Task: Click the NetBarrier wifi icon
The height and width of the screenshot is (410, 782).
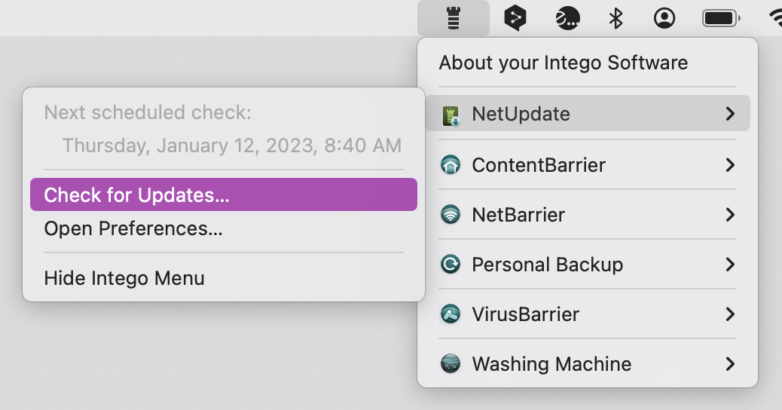Action: (451, 215)
